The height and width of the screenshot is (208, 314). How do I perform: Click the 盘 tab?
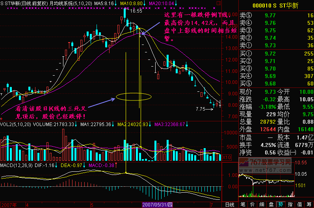[271, 204]
